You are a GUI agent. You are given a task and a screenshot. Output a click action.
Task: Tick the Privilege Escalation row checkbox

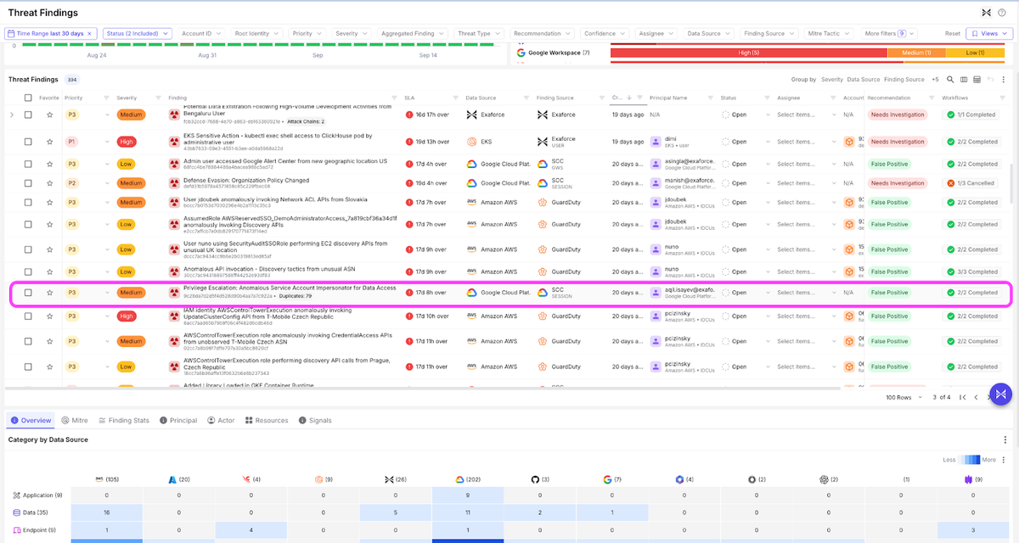pos(28,293)
